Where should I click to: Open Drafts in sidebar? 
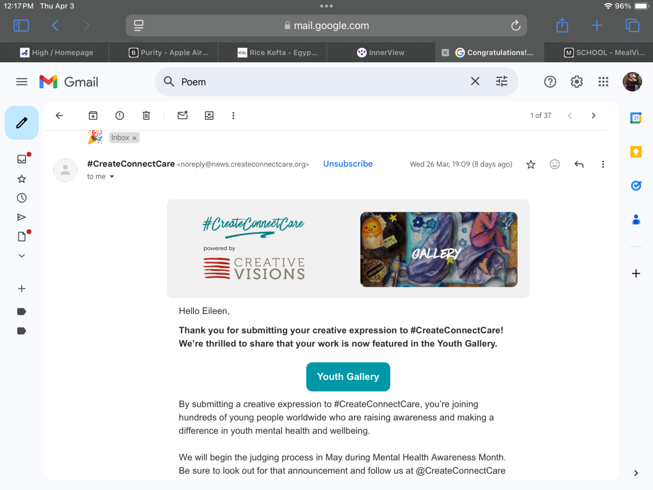click(x=21, y=236)
